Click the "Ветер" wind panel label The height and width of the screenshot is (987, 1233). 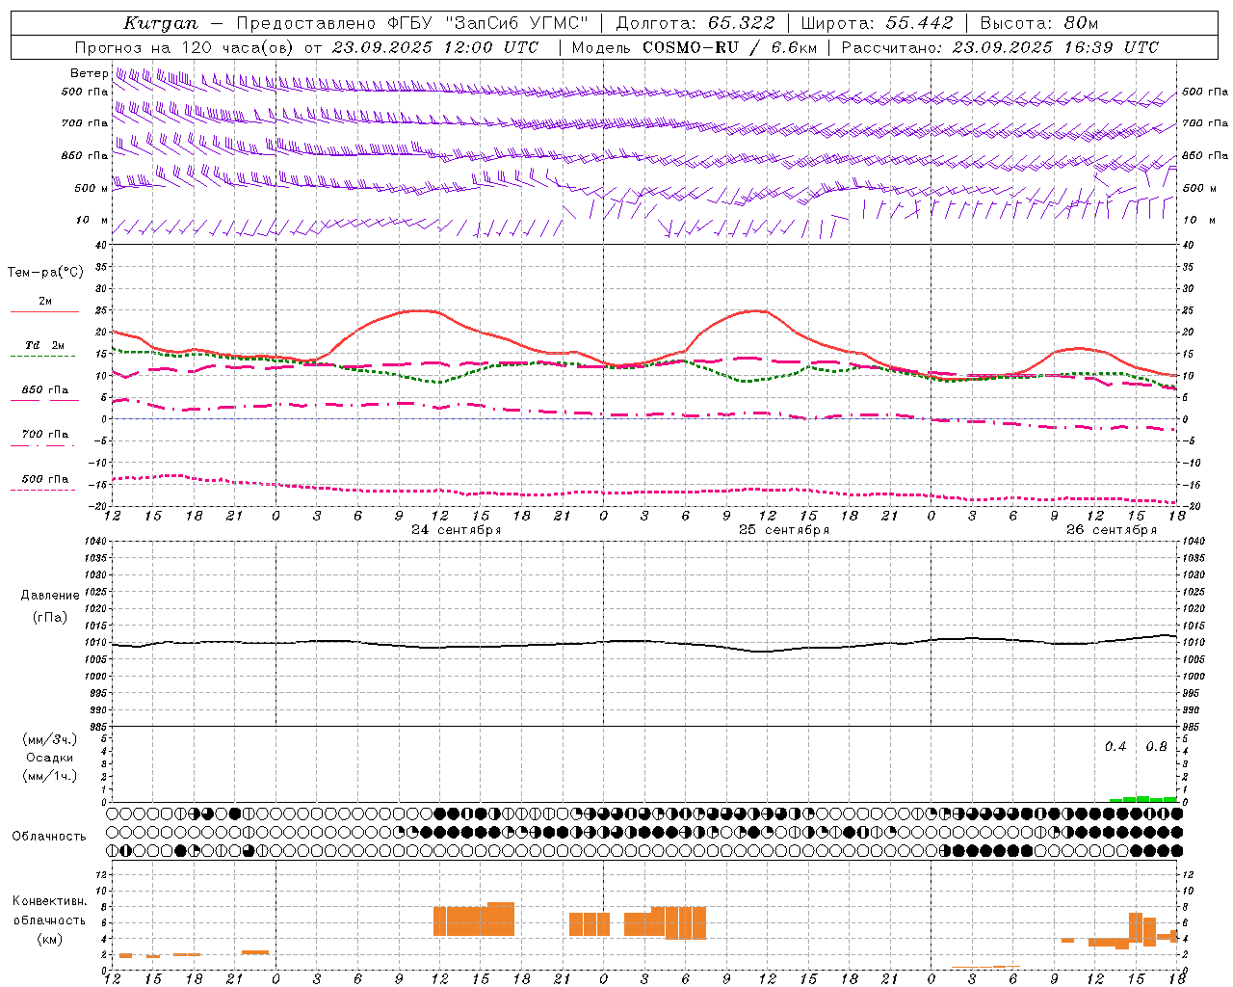(x=89, y=73)
